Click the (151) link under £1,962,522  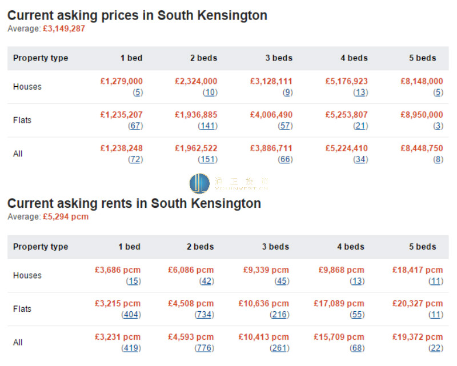208,159
